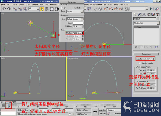Select the Select and Link tool
The height and width of the screenshot is (116, 161).
coord(15,9)
